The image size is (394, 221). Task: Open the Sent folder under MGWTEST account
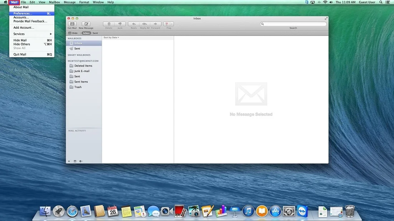84,76
